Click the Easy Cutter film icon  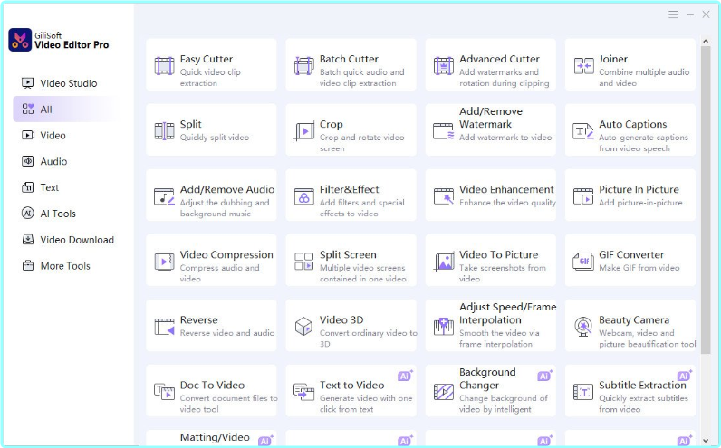coord(164,66)
